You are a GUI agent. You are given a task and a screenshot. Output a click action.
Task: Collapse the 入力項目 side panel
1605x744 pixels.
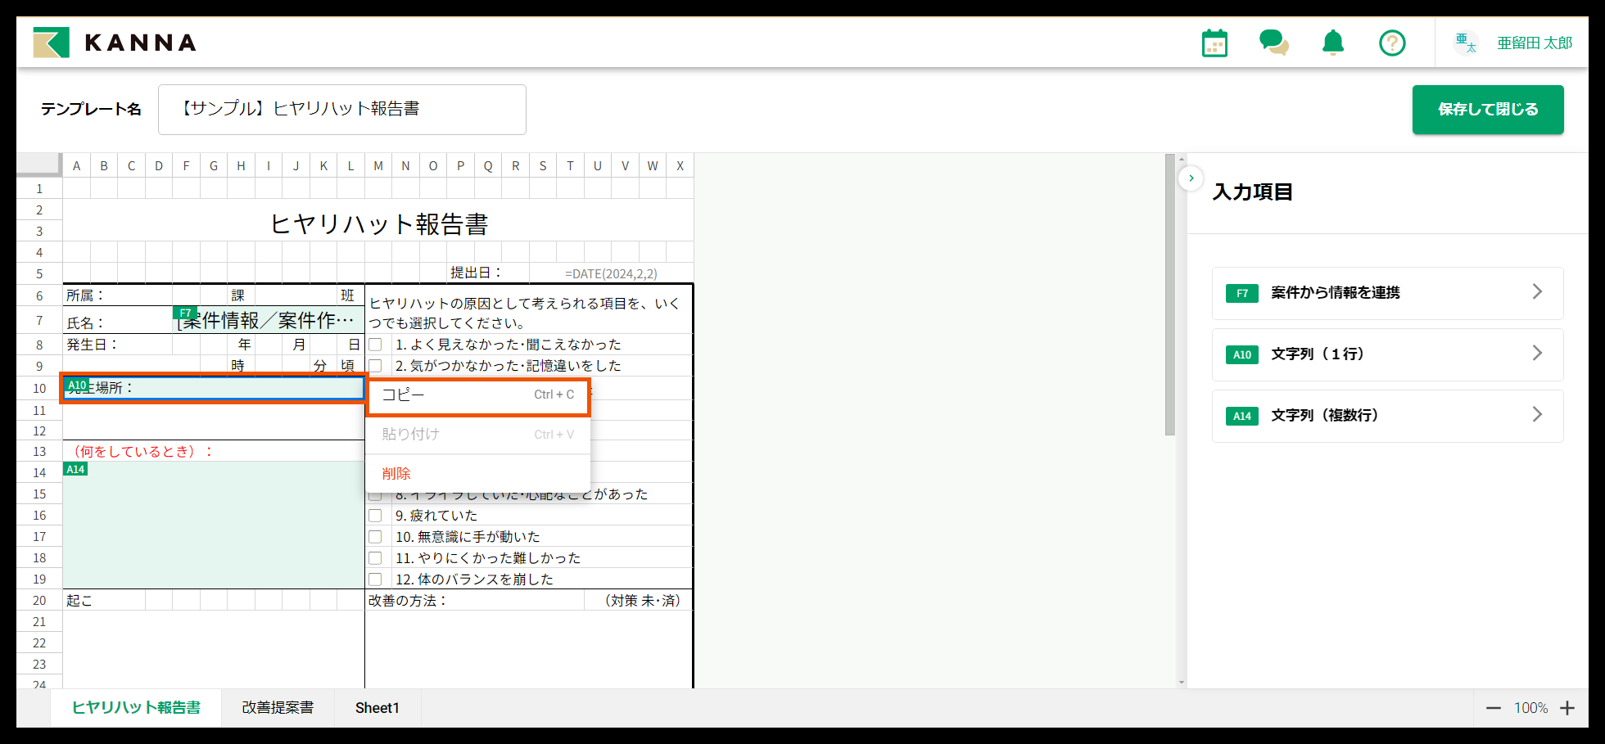(x=1191, y=178)
